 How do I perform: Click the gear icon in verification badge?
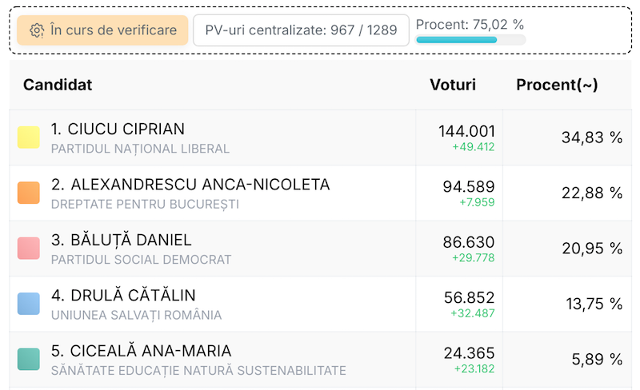(37, 30)
